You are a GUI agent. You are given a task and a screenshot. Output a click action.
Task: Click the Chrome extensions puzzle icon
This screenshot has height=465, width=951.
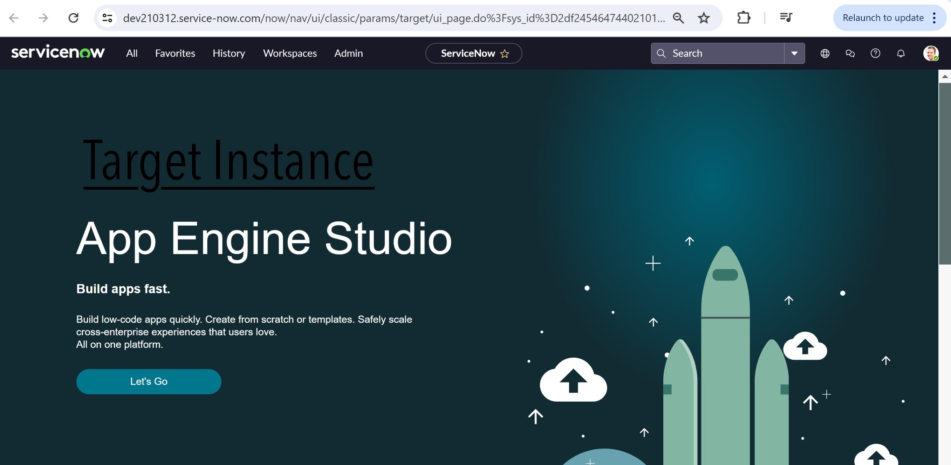point(743,18)
